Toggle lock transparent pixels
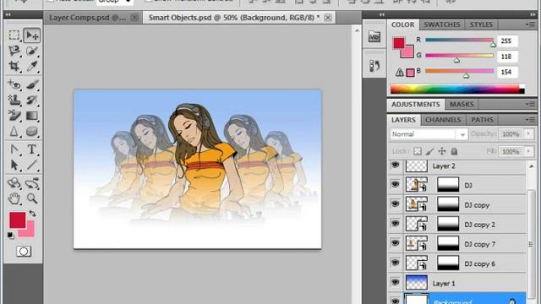541x304 pixels. 418,151
